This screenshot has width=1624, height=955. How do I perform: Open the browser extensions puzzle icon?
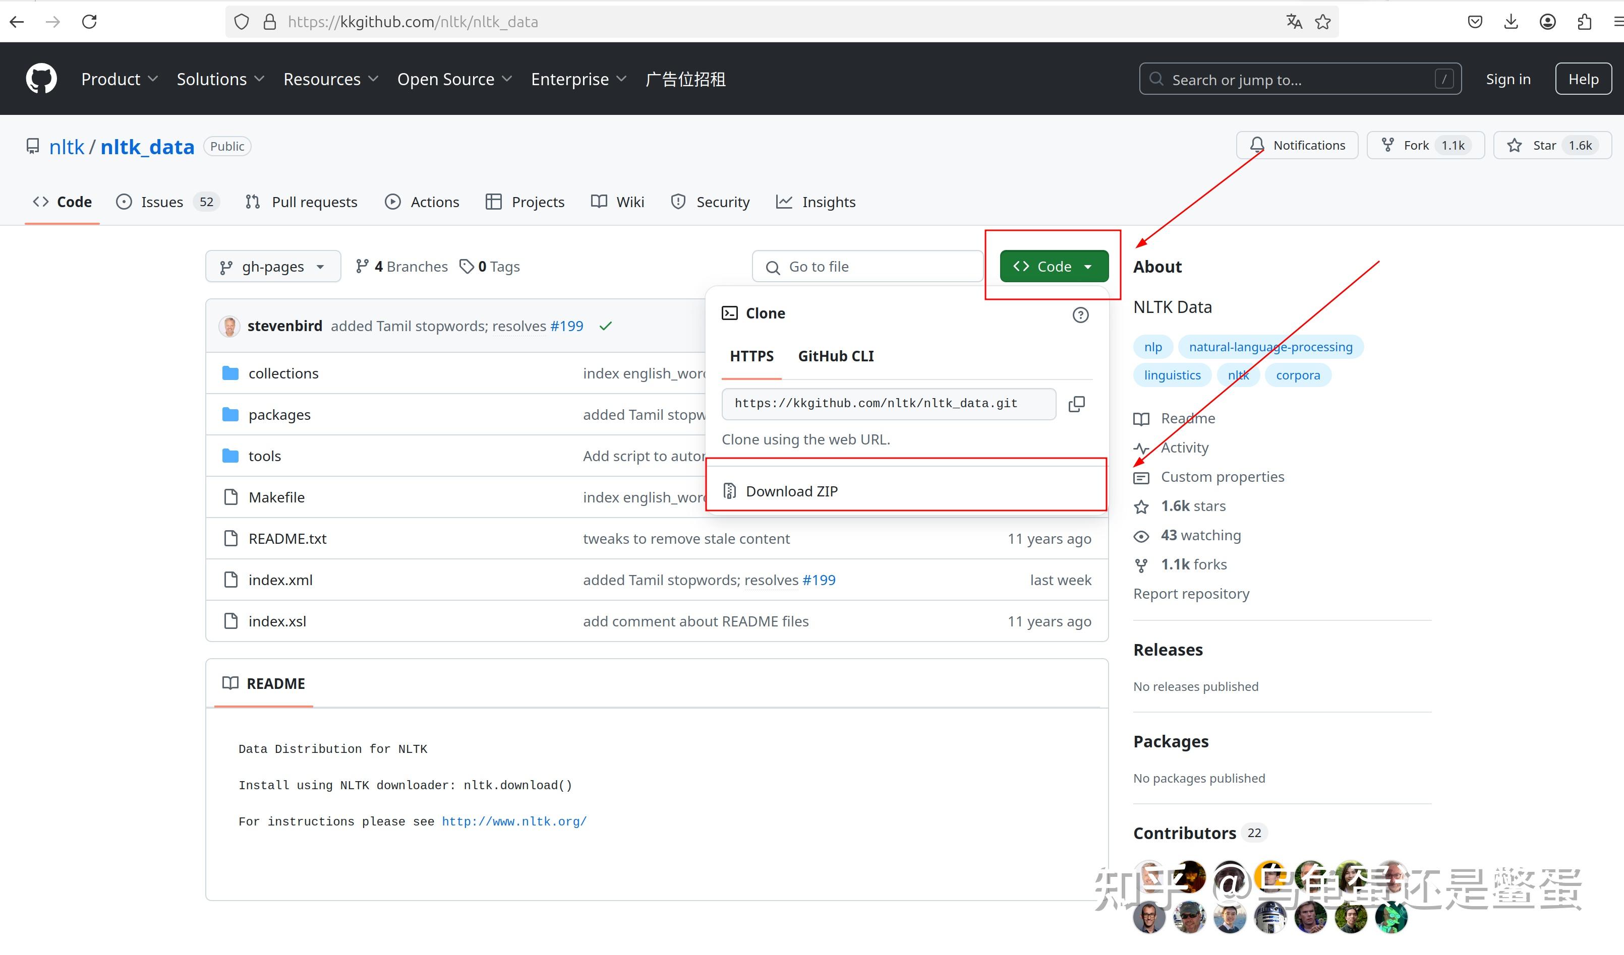1584,22
